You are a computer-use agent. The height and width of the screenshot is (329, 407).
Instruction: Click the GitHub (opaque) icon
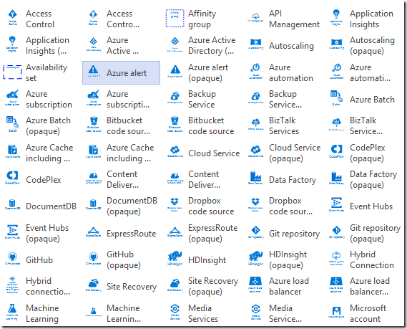click(x=94, y=259)
